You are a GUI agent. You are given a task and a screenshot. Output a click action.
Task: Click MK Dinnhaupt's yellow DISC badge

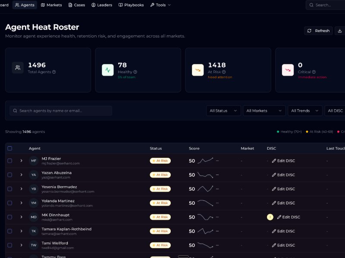pyautogui.click(x=270, y=217)
